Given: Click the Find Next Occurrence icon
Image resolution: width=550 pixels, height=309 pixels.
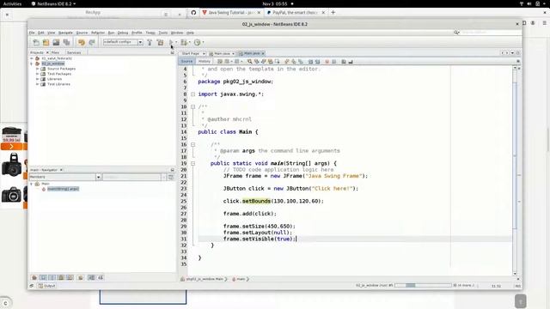Looking at the screenshot, I should pyautogui.click(x=264, y=61).
